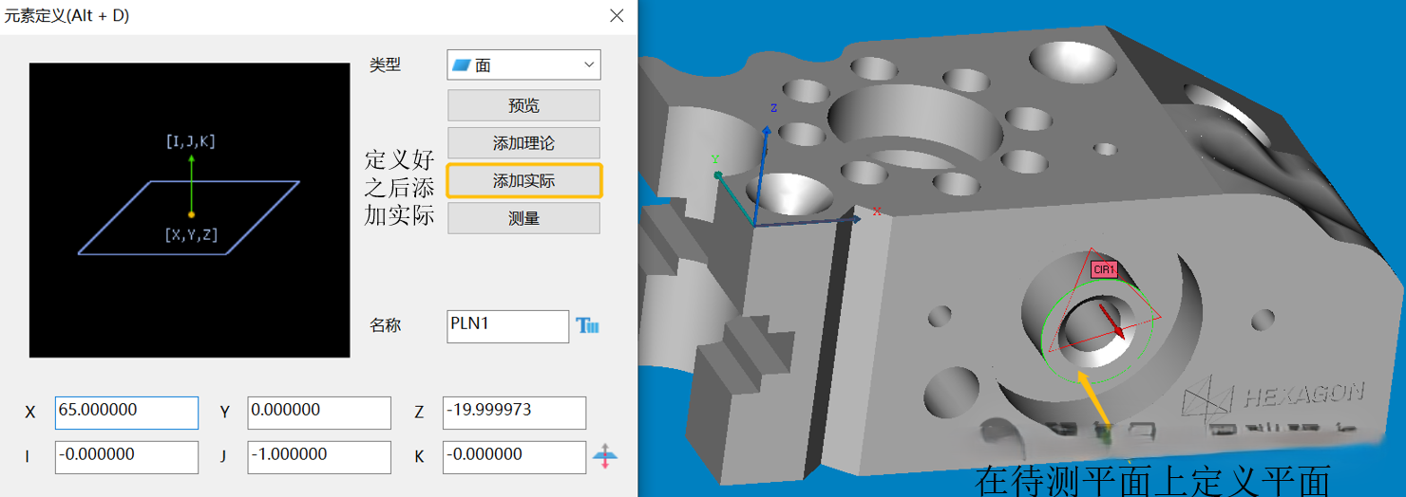Click the J vector input field
The width and height of the screenshot is (1406, 497).
coord(318,456)
